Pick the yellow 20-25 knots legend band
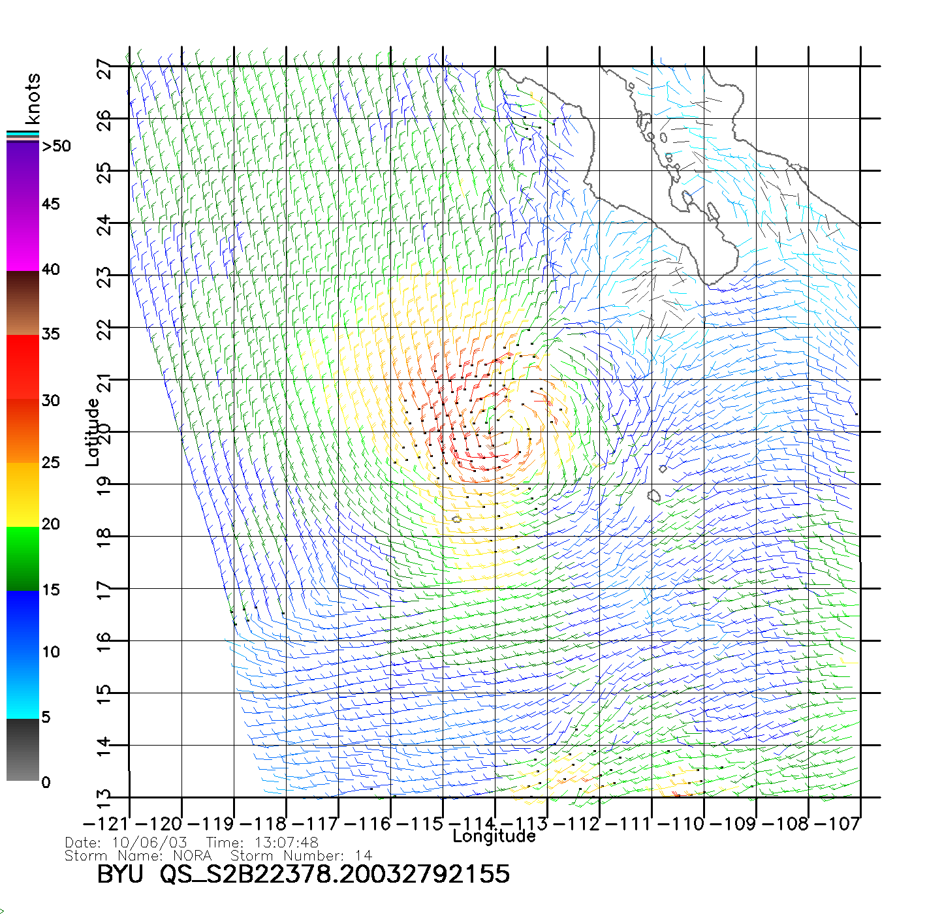Screen dimensions: 927x914 pyautogui.click(x=23, y=494)
